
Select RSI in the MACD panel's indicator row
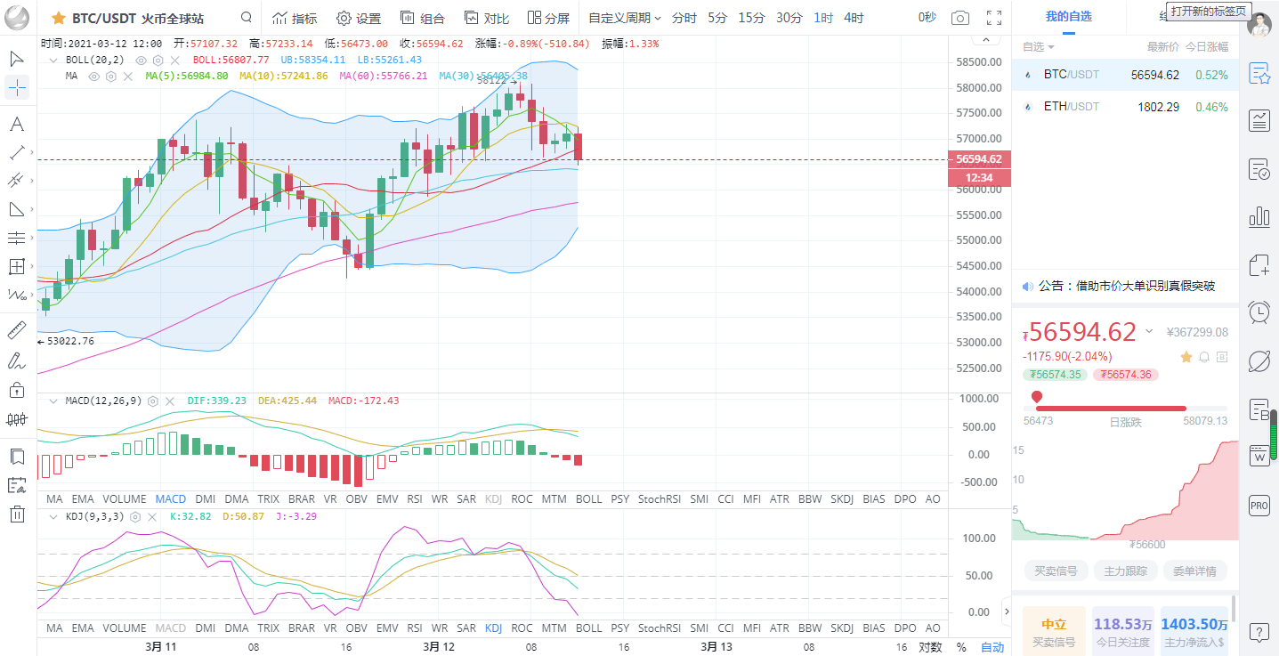coord(415,499)
